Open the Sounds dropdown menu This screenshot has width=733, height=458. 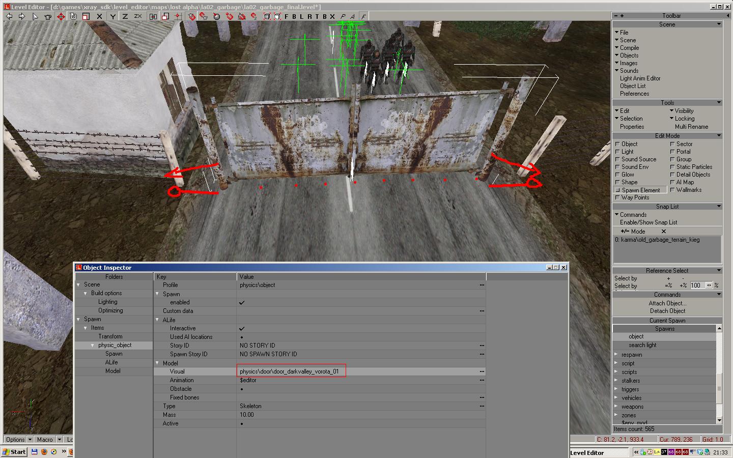[626, 71]
